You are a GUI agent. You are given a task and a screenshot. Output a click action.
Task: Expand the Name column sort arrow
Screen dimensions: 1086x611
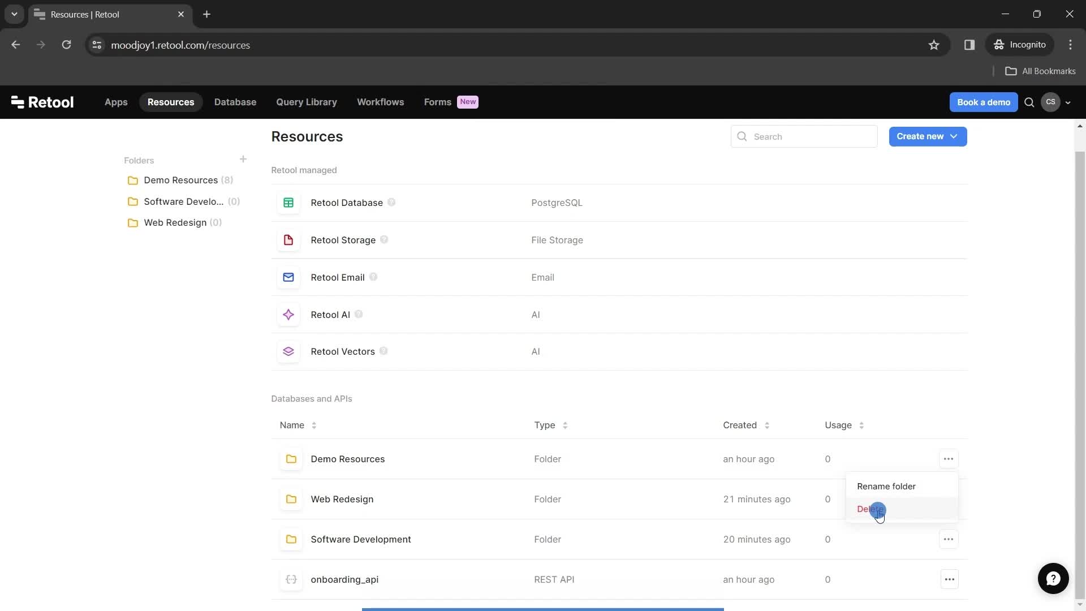(x=313, y=425)
